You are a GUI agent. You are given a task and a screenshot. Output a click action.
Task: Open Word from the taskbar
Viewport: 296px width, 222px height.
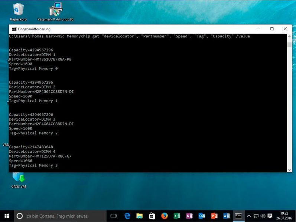pyautogui.click(x=226, y=216)
